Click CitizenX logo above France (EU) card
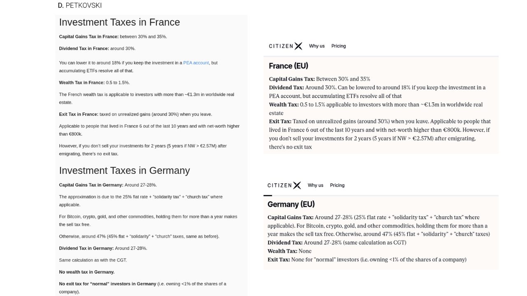The width and height of the screenshot is (527, 296). (x=285, y=46)
